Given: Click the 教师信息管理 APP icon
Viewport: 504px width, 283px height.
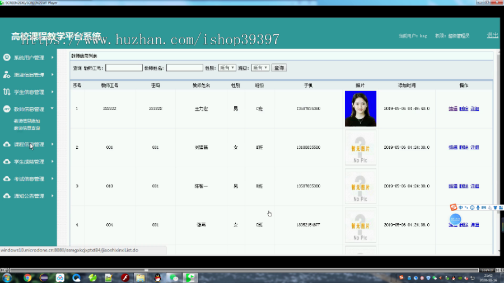Looking at the screenshot, I should coord(7,109).
